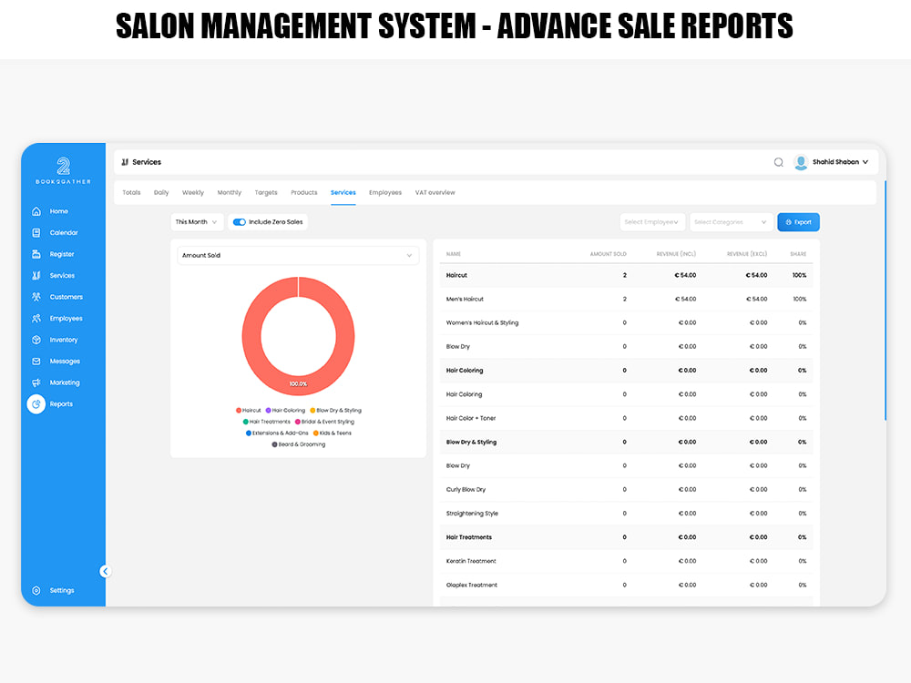Select the Hair Treatments category row
911x683 pixels.
pyautogui.click(x=627, y=538)
